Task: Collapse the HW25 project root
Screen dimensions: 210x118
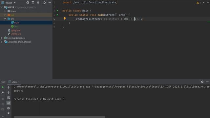Action: tap(2, 7)
